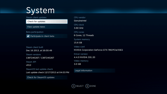Click the Steam API label
The image size is (167, 94).
[x=31, y=62]
